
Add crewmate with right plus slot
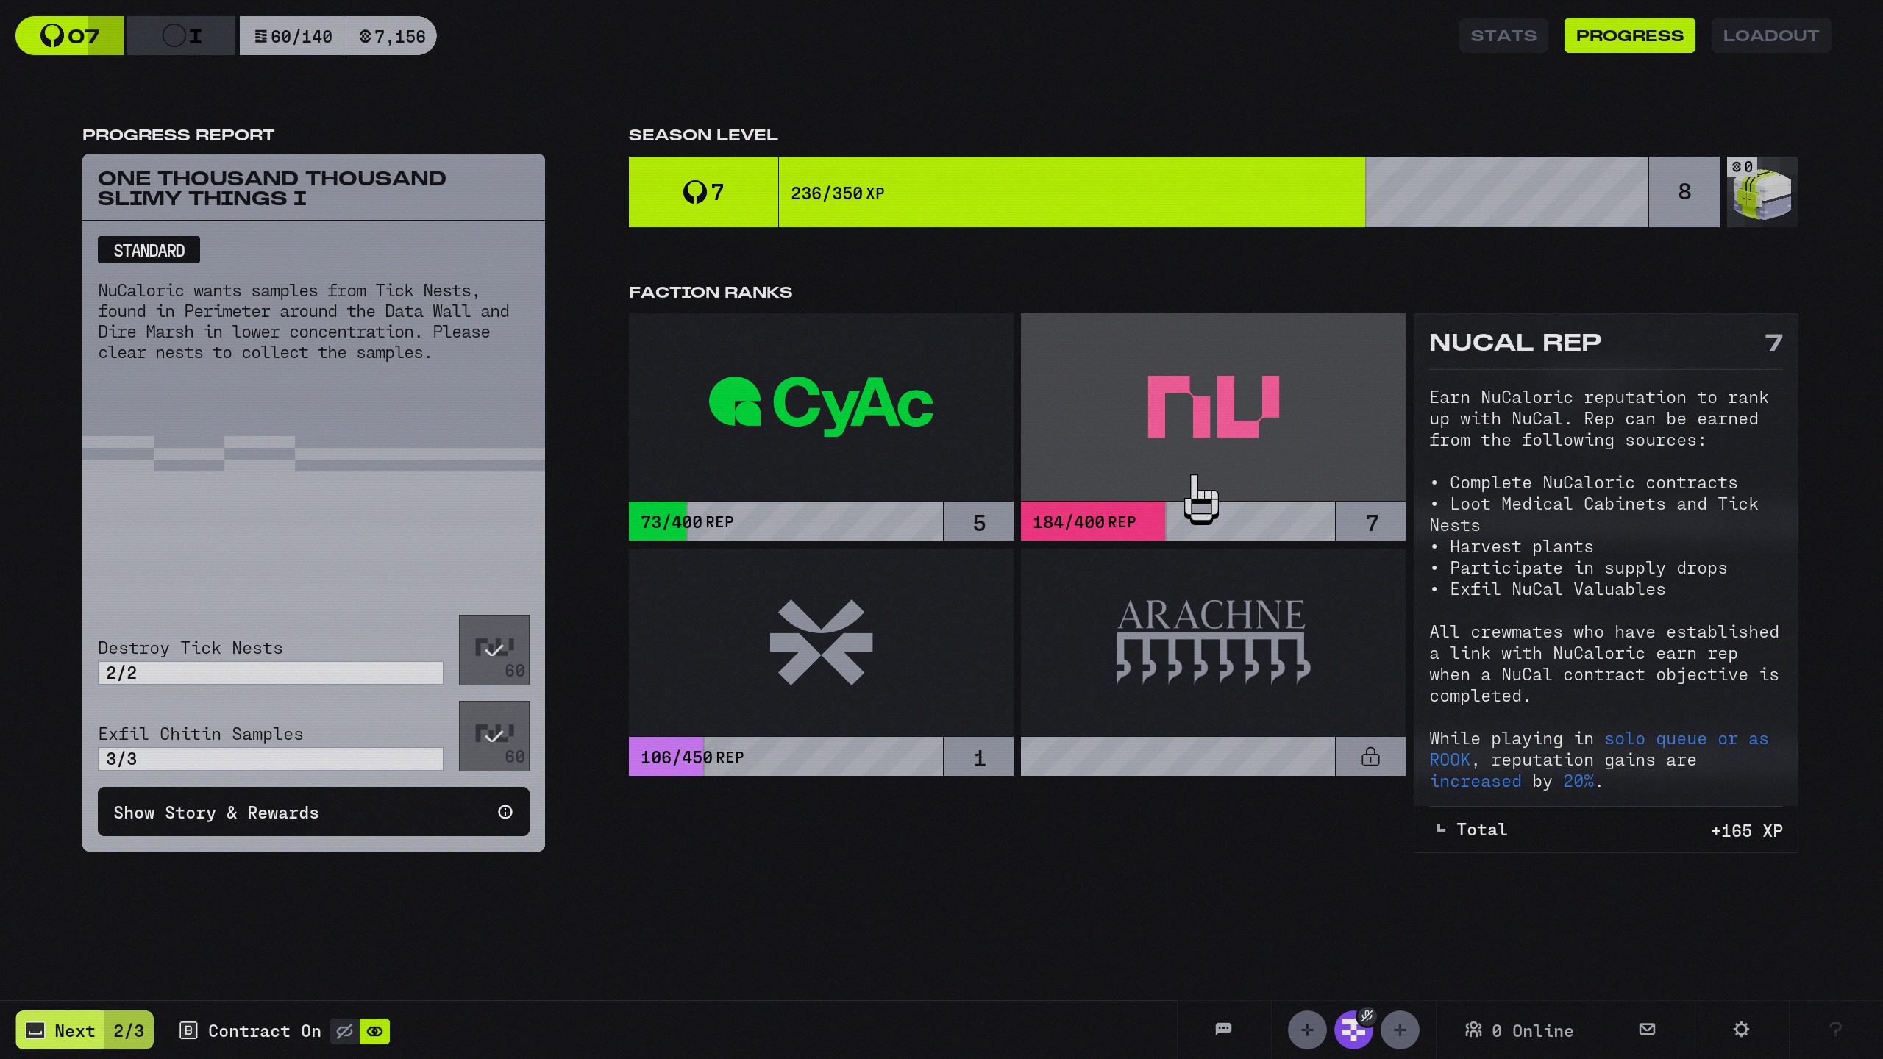tap(1400, 1030)
